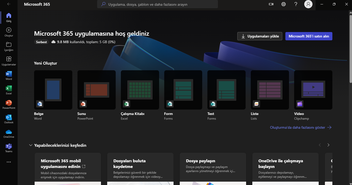Image resolution: width=352 pixels, height=185 pixels.
Task: Switch to the İçeriğim sidebar tab
Action: pyautogui.click(x=9, y=46)
